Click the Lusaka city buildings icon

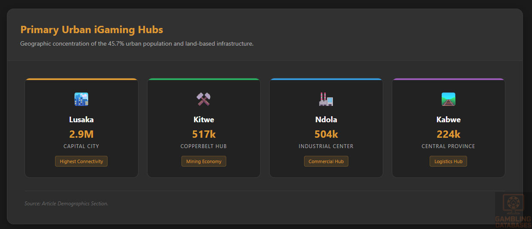pyautogui.click(x=81, y=99)
